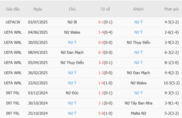Viewport: 182px width, 118px height.
Task: Open the 1-4 score of Nữ Wales match
Action: tap(101, 32)
